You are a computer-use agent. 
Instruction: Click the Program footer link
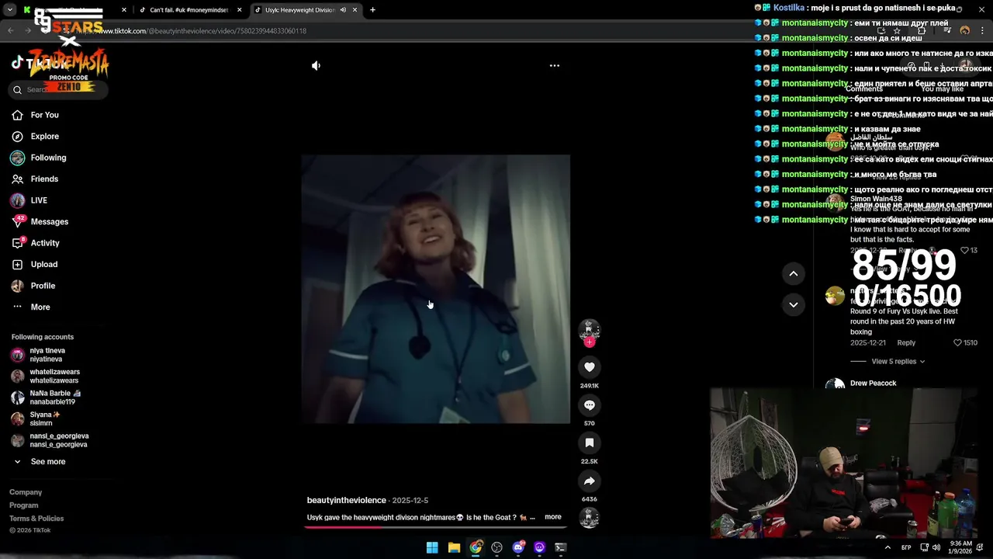tap(24, 505)
